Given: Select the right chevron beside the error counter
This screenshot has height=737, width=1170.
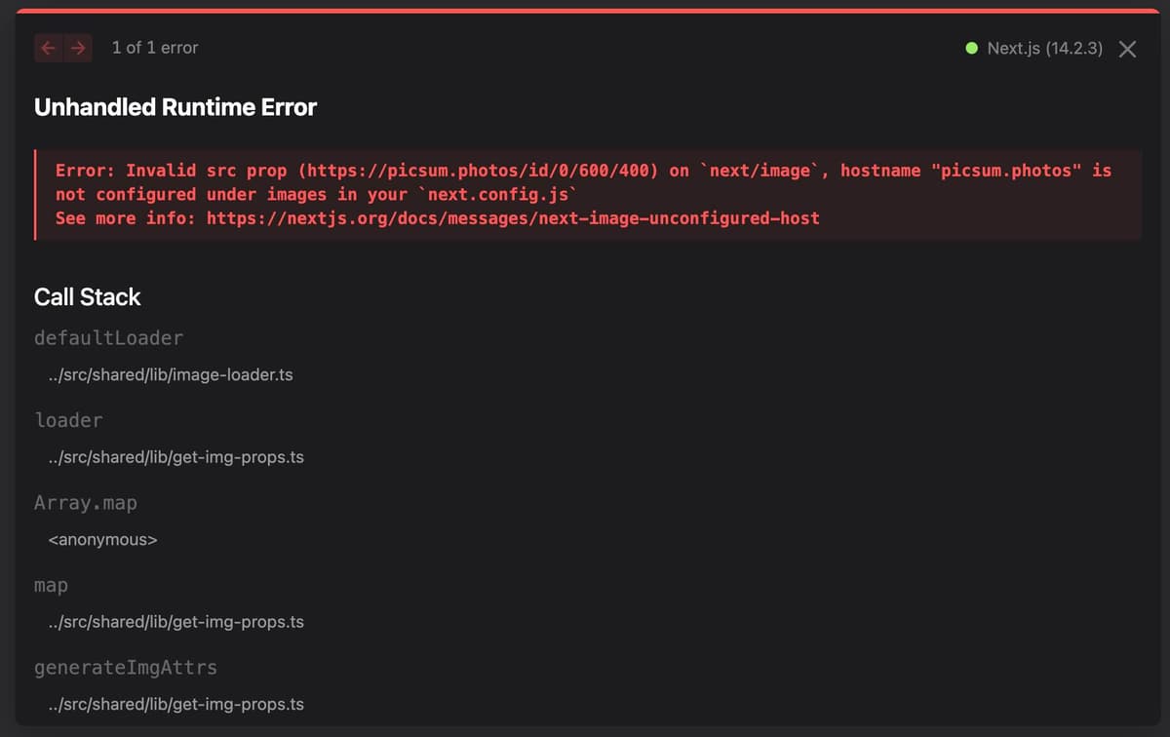Looking at the screenshot, I should pyautogui.click(x=79, y=48).
